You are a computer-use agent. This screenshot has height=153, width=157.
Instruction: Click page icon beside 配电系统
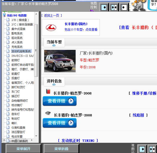(x=8, y=33)
